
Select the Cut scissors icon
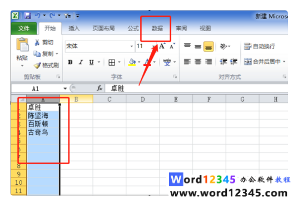coord(37,42)
